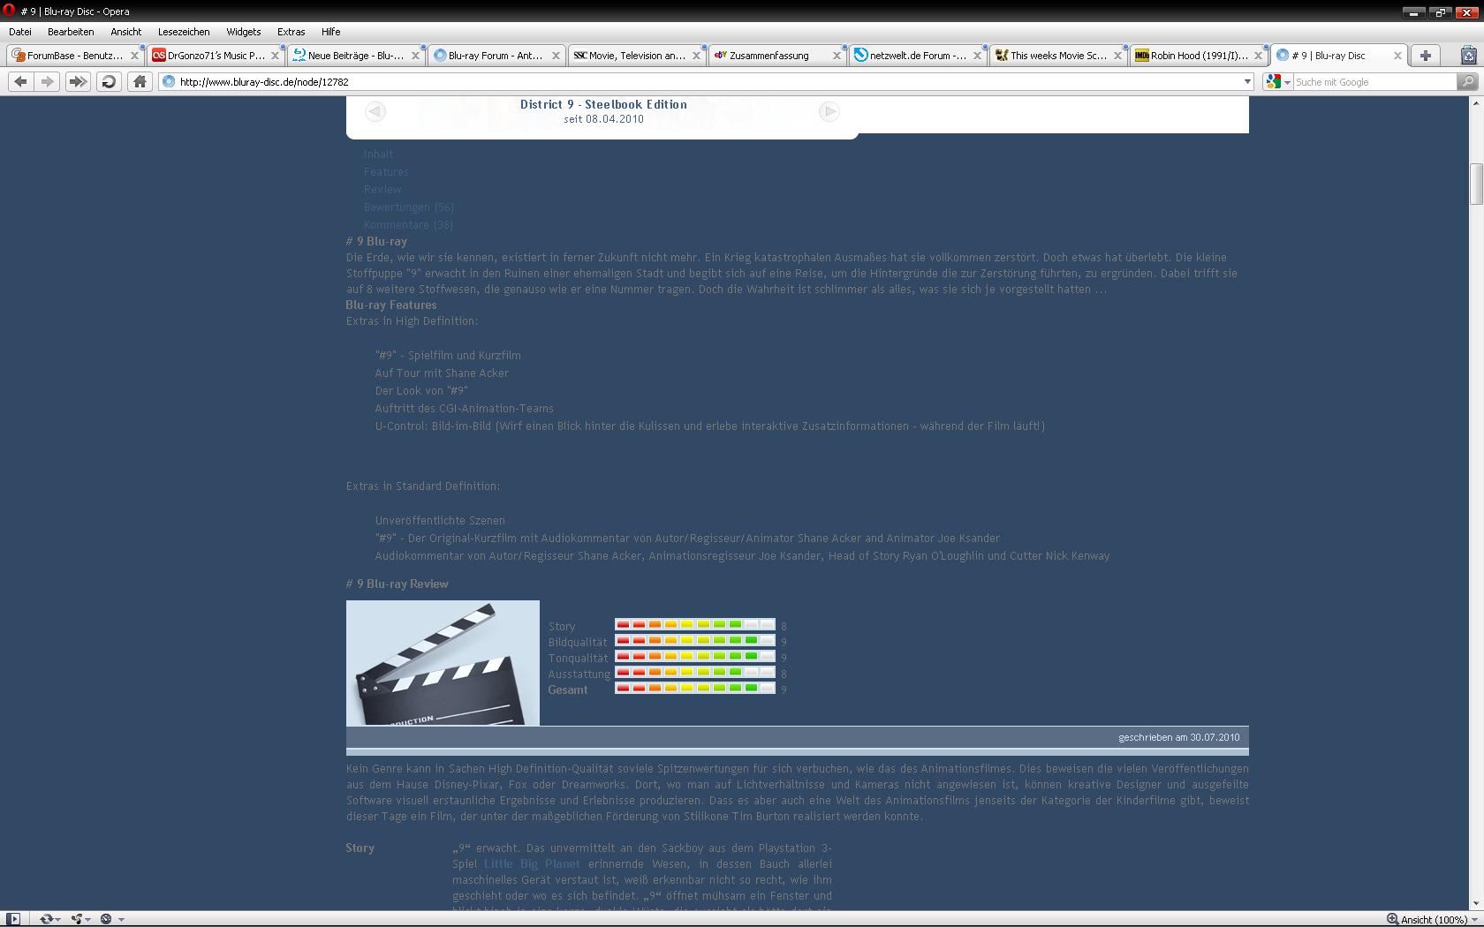Close the Zusammenfassung tab

click(837, 55)
